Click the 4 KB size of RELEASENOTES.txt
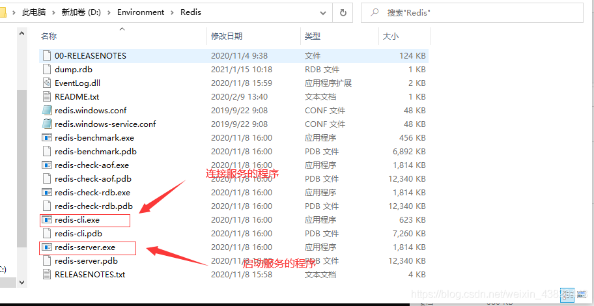Image resolution: width=594 pixels, height=306 pixels. pyautogui.click(x=417, y=274)
